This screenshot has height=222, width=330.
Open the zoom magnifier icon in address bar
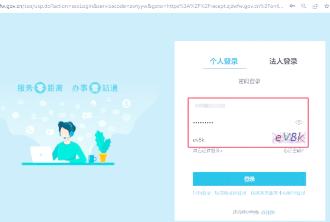click(x=304, y=6)
